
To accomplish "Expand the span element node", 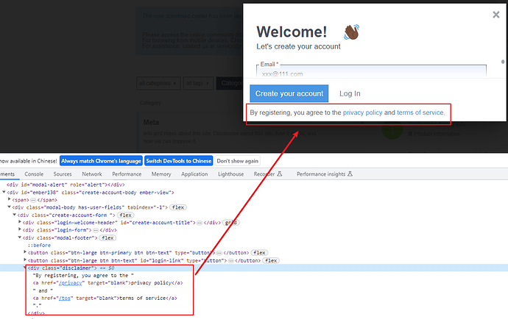I will [9, 200].
